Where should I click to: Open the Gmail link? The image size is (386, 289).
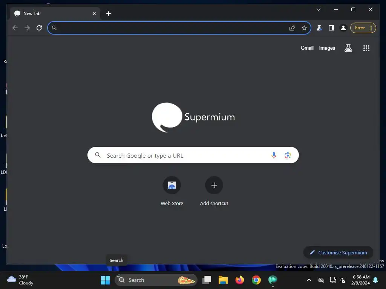coord(307,48)
